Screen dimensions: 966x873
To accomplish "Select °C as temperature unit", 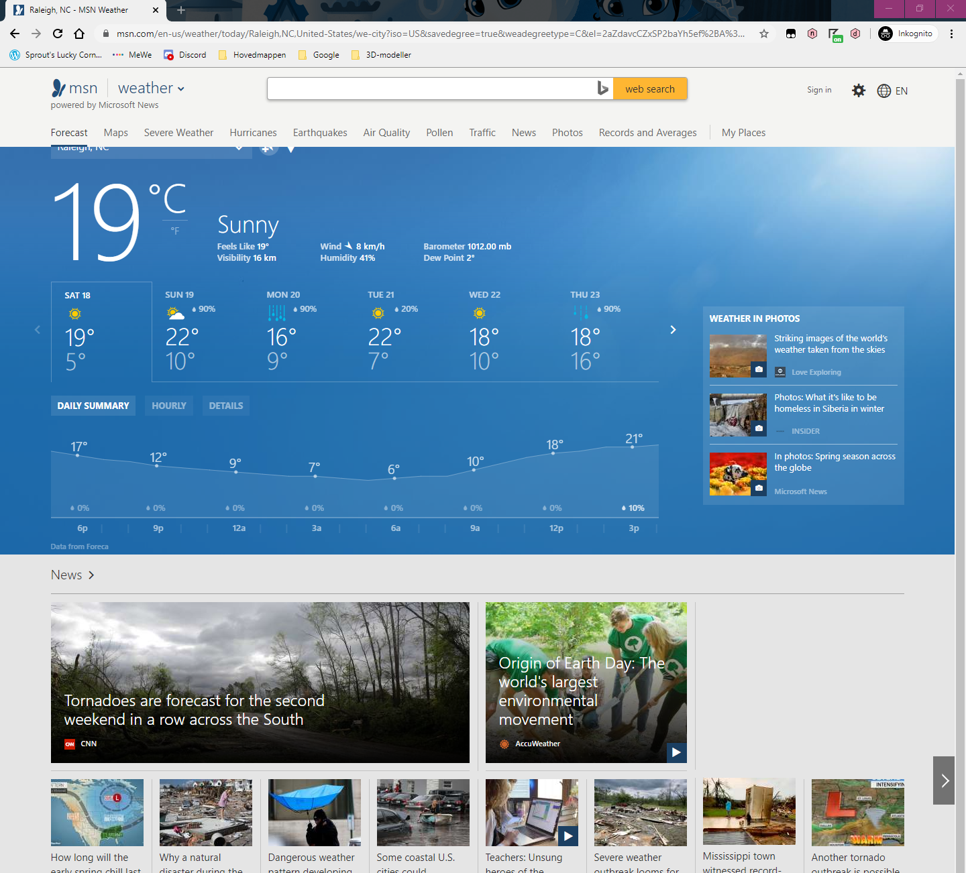I will pos(168,198).
